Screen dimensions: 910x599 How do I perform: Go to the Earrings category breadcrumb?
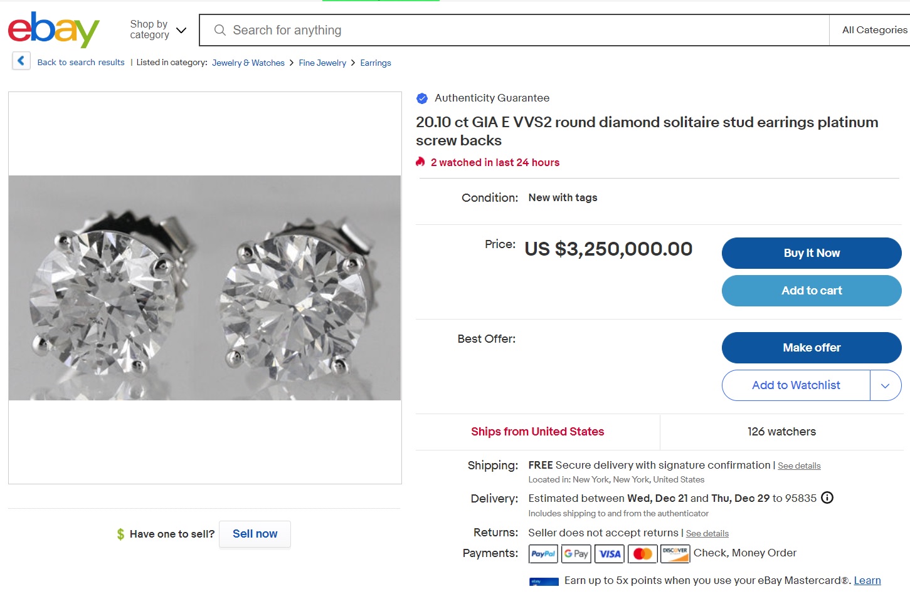point(375,63)
